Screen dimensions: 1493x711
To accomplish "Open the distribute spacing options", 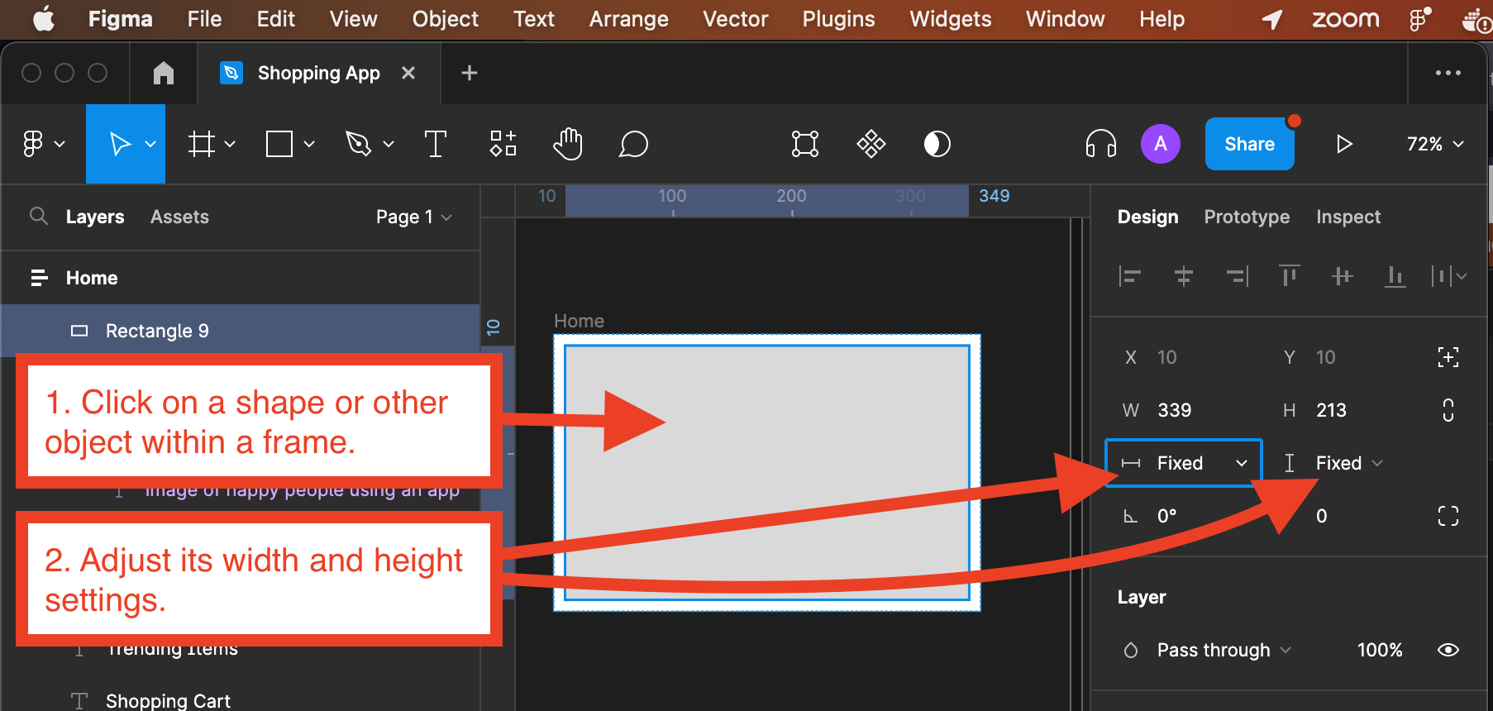I will [1449, 276].
